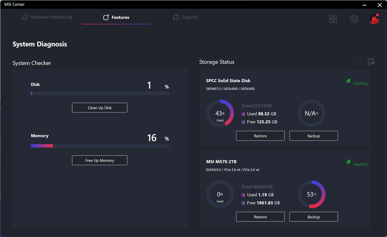Image resolution: width=387 pixels, height=237 pixels.
Task: Click the MSI M570 2TB title
Action: click(x=221, y=162)
